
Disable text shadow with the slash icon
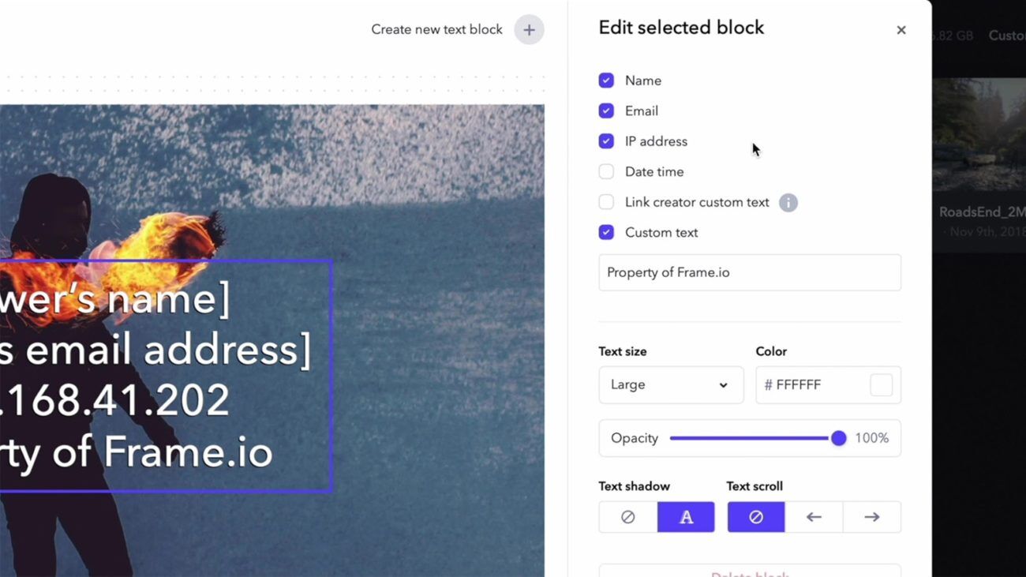tap(627, 516)
